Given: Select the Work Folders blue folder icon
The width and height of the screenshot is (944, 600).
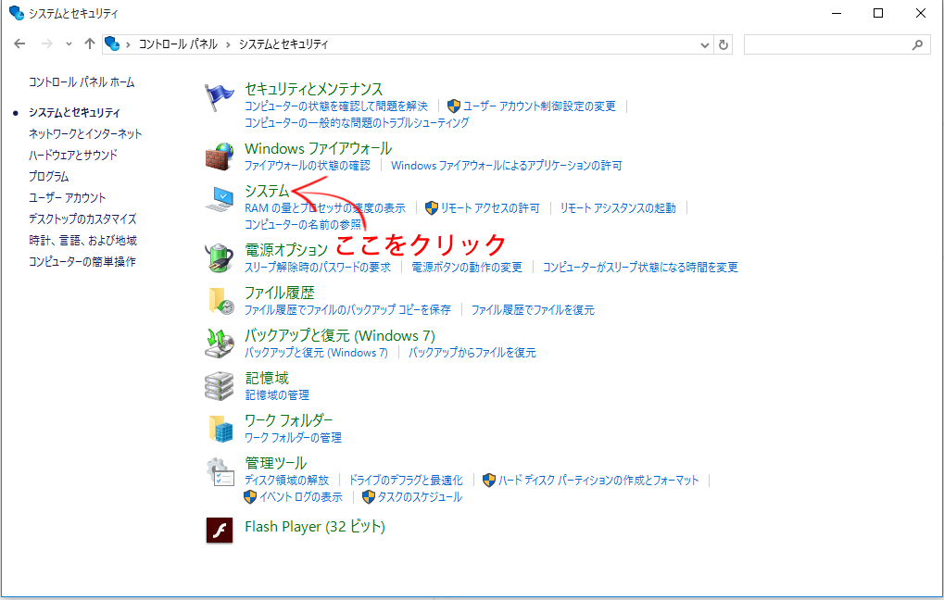Looking at the screenshot, I should (219, 428).
